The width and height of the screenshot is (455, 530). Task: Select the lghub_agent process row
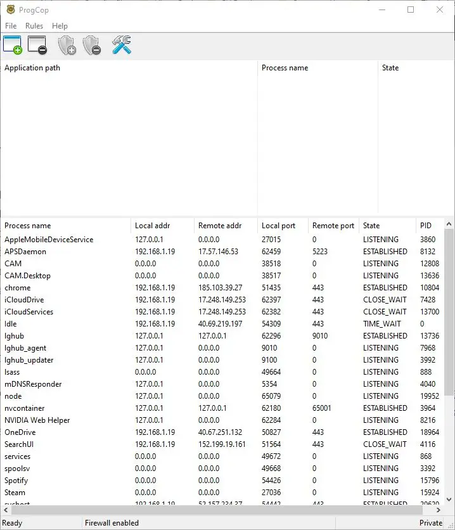(x=222, y=348)
